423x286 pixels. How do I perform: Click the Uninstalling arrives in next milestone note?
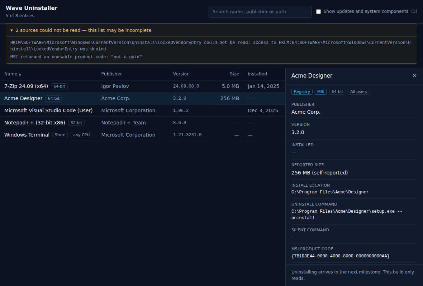353,275
